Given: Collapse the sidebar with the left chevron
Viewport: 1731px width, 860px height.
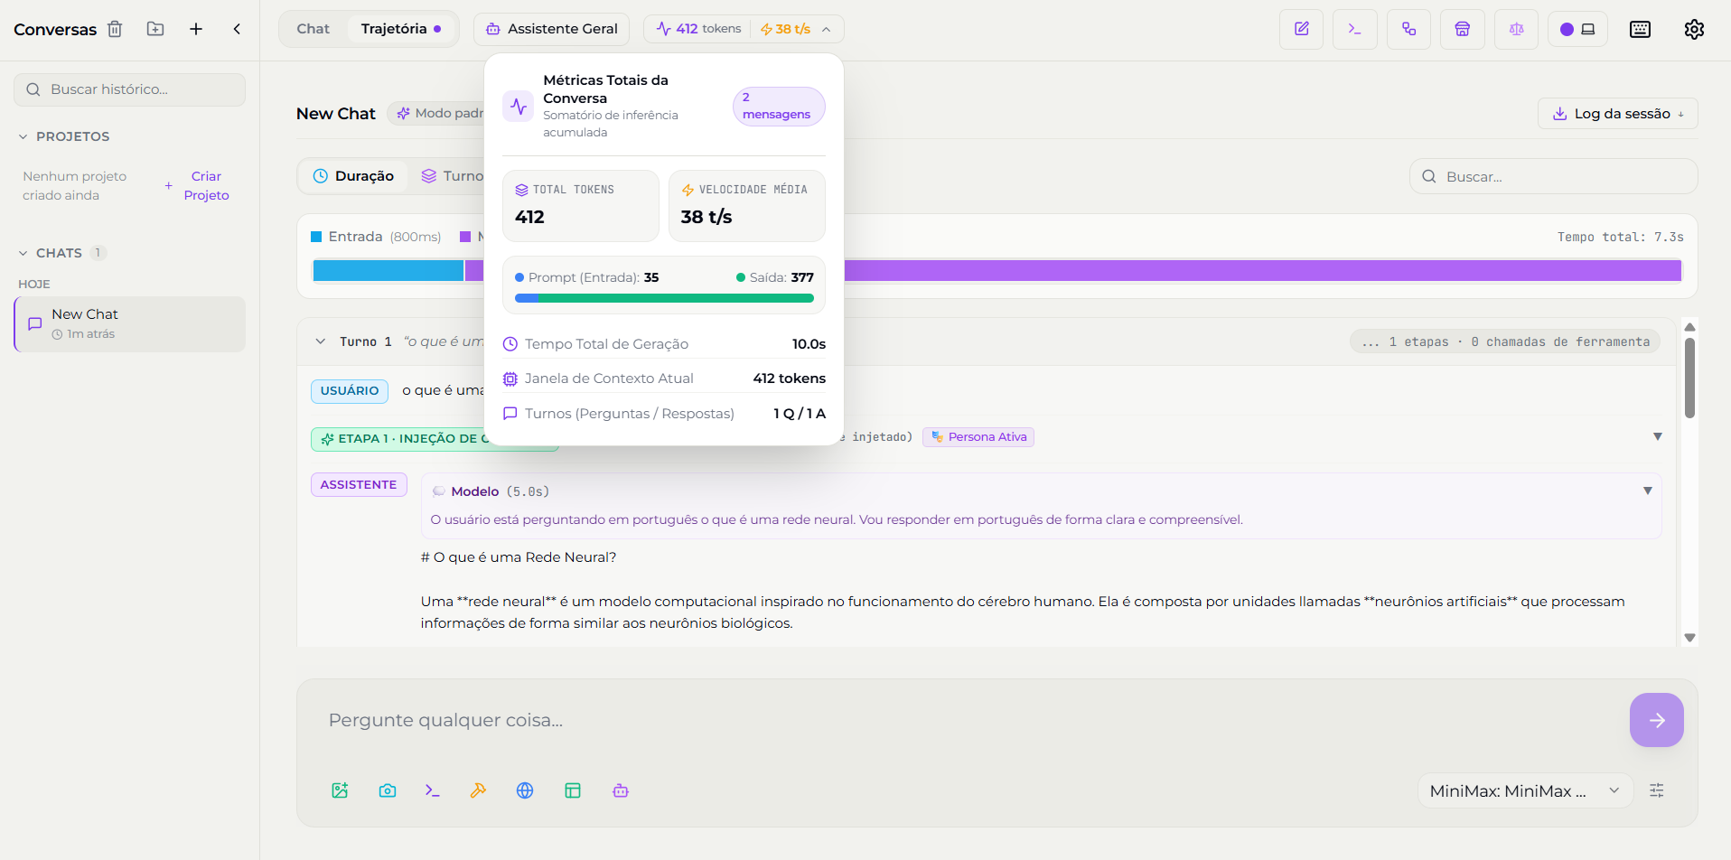Looking at the screenshot, I should pyautogui.click(x=237, y=29).
